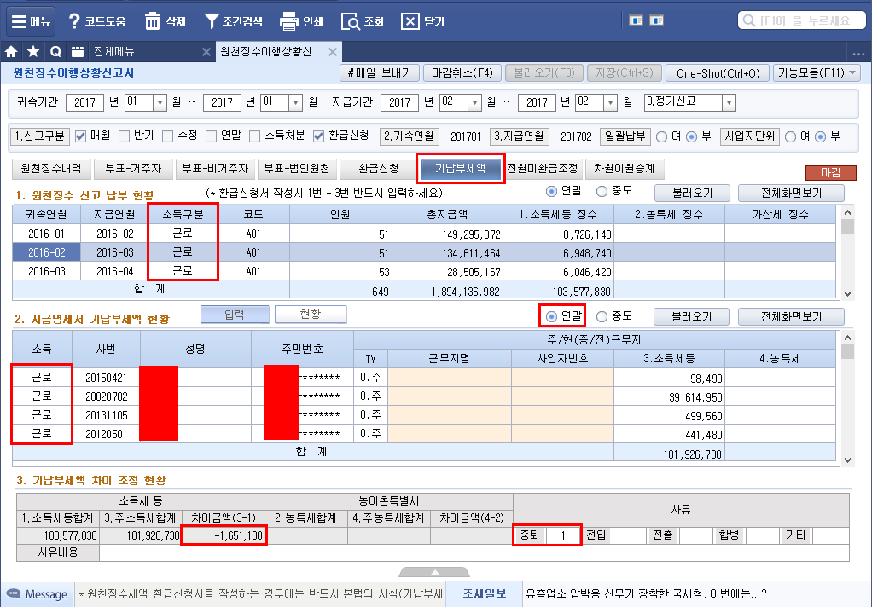This screenshot has height=607, width=872.
Task: Open 귀속기간 start month dropdown
Action: 160,102
